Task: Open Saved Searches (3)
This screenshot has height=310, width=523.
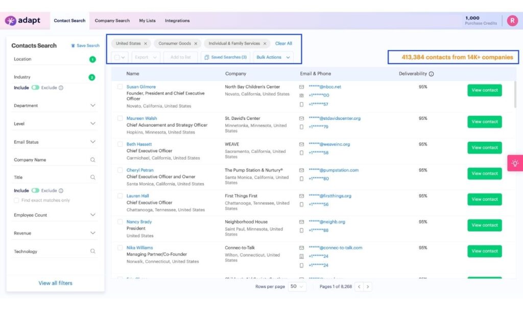Action: click(225, 57)
